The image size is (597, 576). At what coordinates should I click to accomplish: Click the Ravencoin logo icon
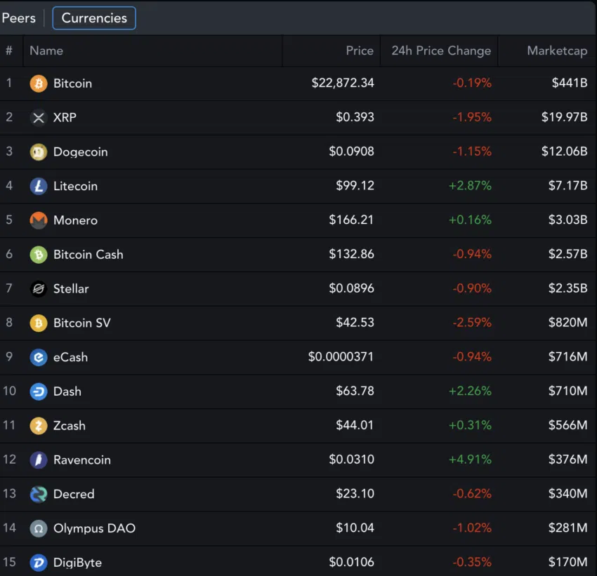coord(38,460)
